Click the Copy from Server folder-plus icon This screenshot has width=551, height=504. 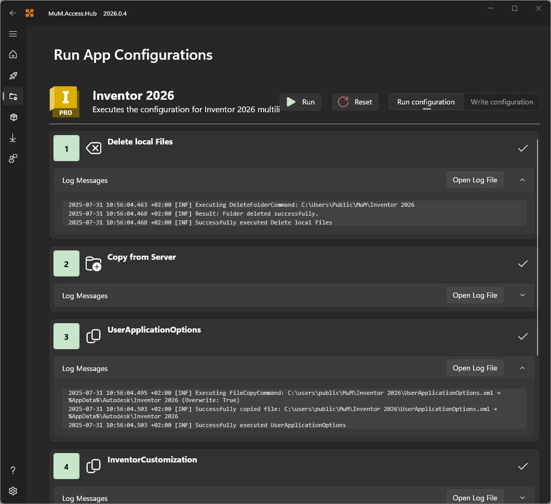coord(93,264)
